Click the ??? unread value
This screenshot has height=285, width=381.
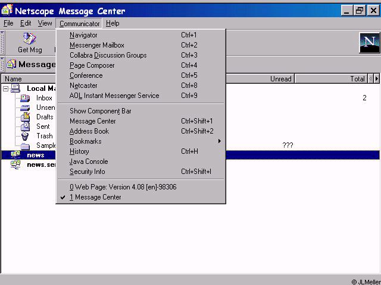coord(288,145)
